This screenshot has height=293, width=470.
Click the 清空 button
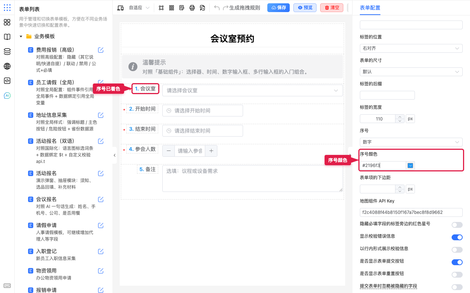coord(332,8)
